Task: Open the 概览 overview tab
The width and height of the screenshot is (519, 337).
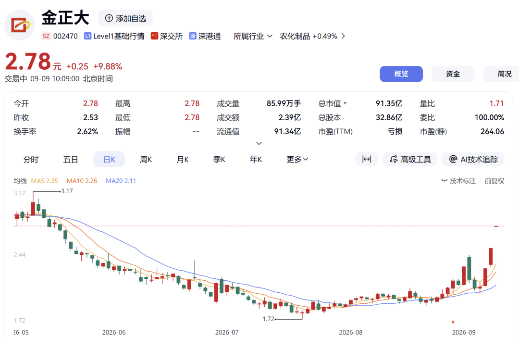Action: (401, 74)
